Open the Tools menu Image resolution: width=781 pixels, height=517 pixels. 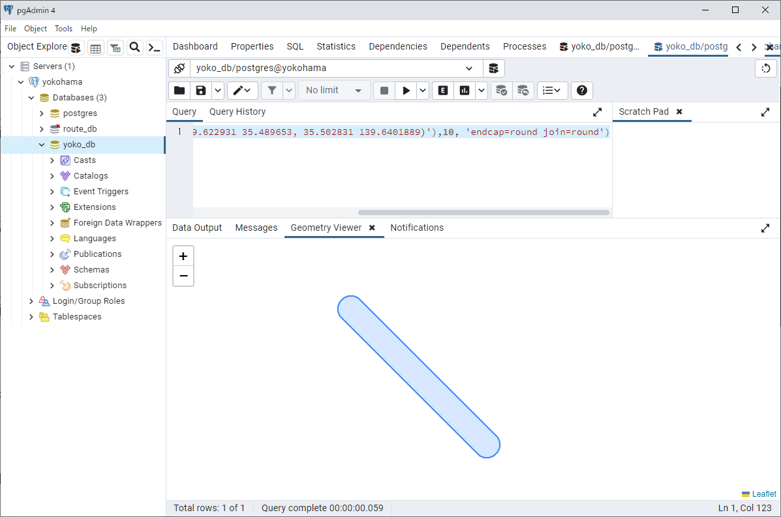click(63, 29)
